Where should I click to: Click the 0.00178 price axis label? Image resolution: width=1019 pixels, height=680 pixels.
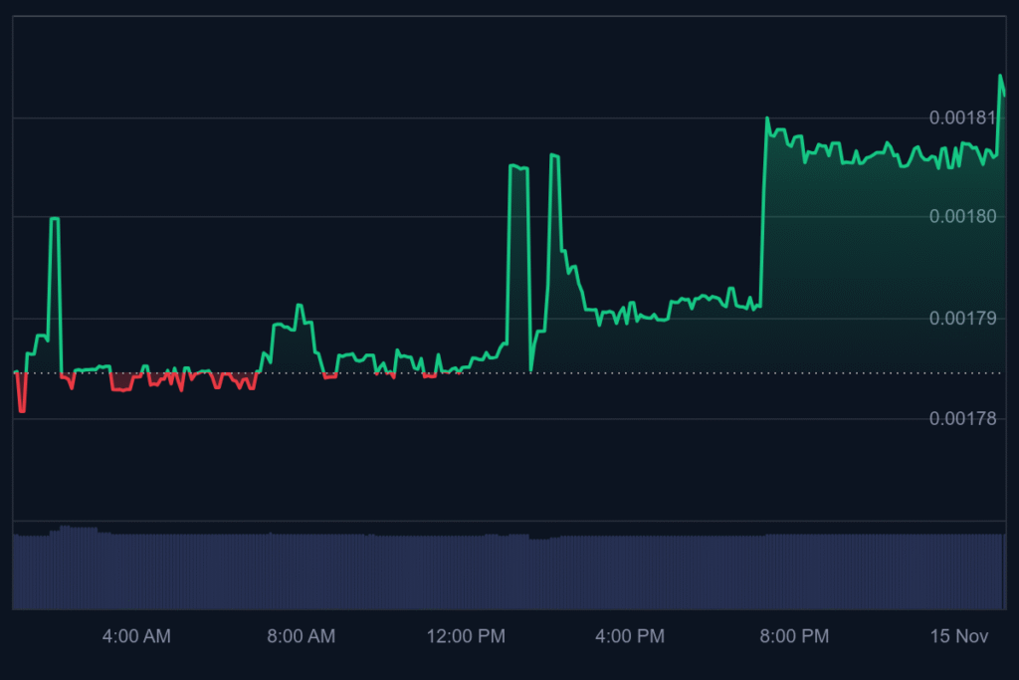click(x=961, y=419)
